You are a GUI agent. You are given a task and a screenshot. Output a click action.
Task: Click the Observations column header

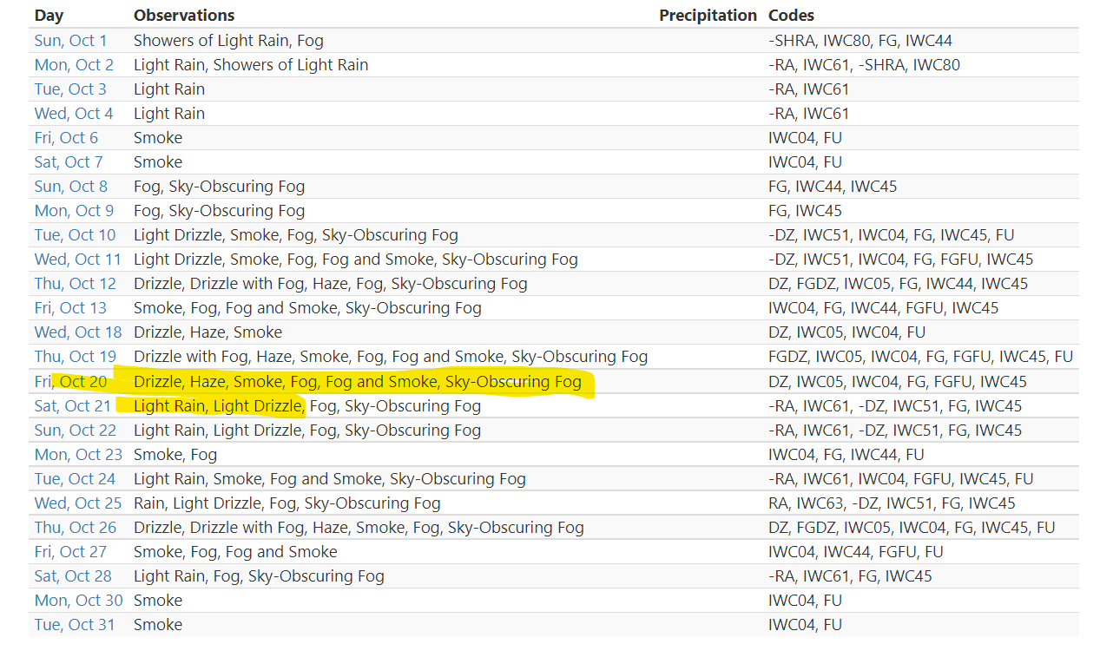click(x=184, y=16)
